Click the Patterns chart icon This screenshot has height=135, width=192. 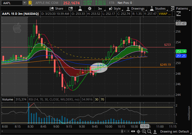pos(173,8)
